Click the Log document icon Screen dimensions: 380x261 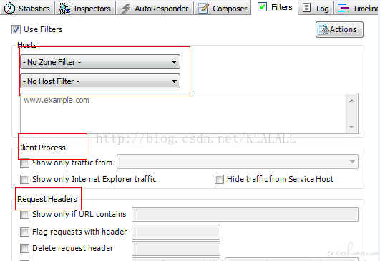point(306,8)
